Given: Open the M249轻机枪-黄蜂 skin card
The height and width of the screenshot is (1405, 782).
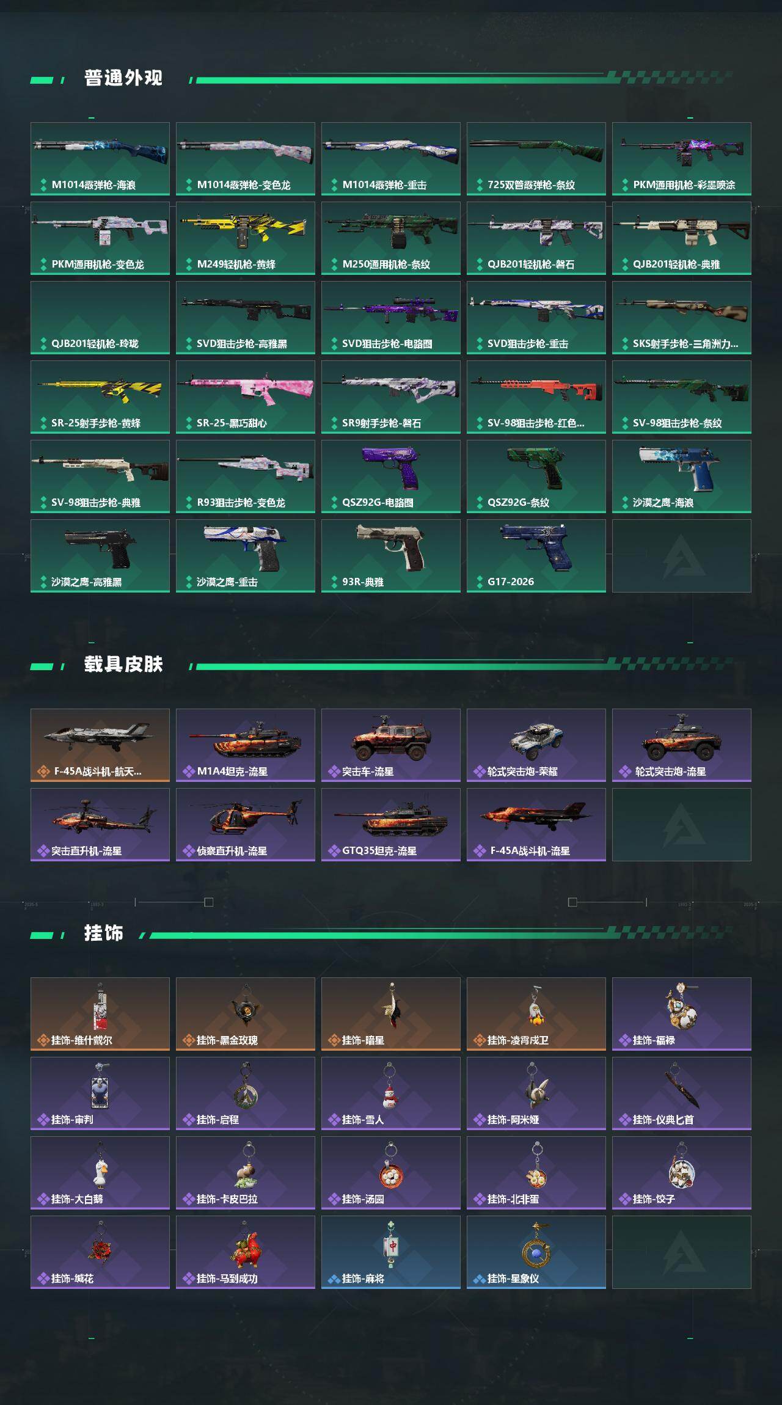Looking at the screenshot, I should click(x=246, y=238).
